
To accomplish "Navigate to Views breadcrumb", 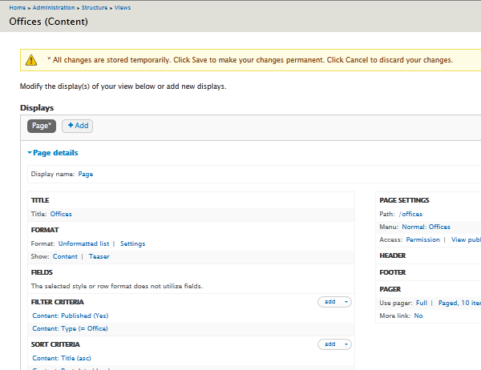I will point(123,8).
